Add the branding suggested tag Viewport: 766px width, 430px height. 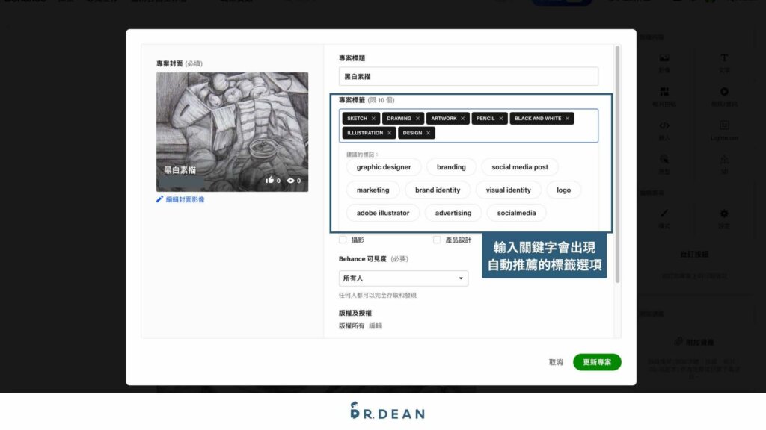(x=451, y=166)
